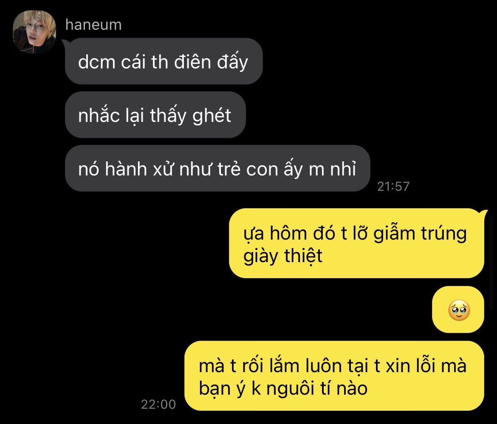
Task: Tap the sender name haneum
Action: click(x=93, y=25)
